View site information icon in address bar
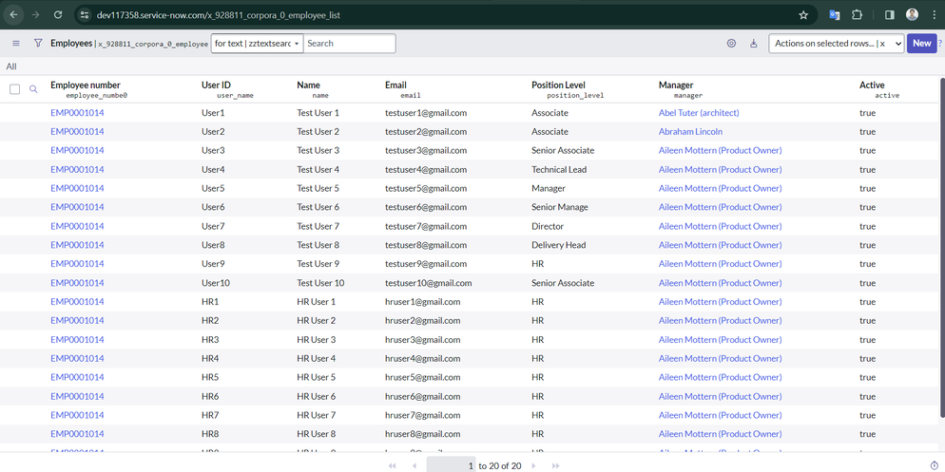Viewport: 945px width, 472px height. (85, 15)
